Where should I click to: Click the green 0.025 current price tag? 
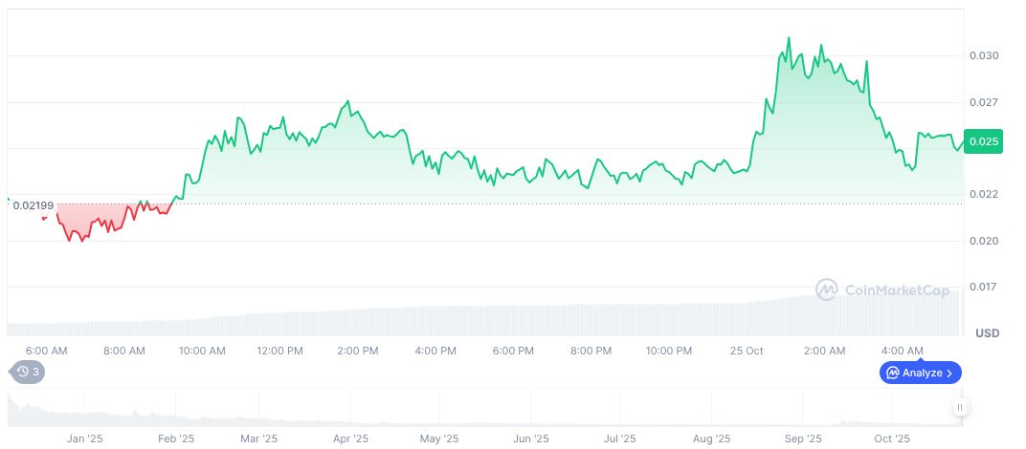[983, 141]
